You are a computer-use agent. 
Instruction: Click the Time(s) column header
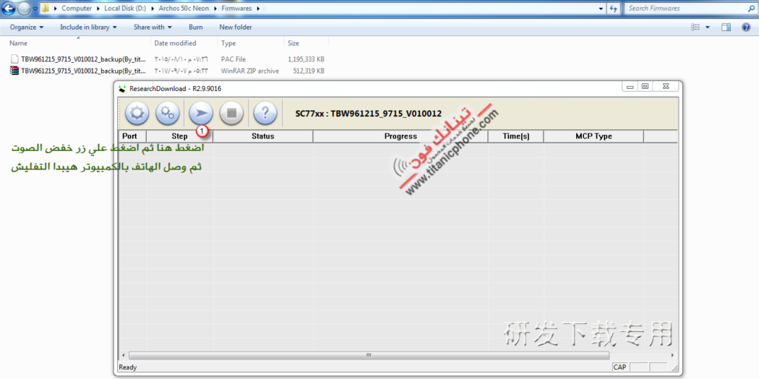516,136
